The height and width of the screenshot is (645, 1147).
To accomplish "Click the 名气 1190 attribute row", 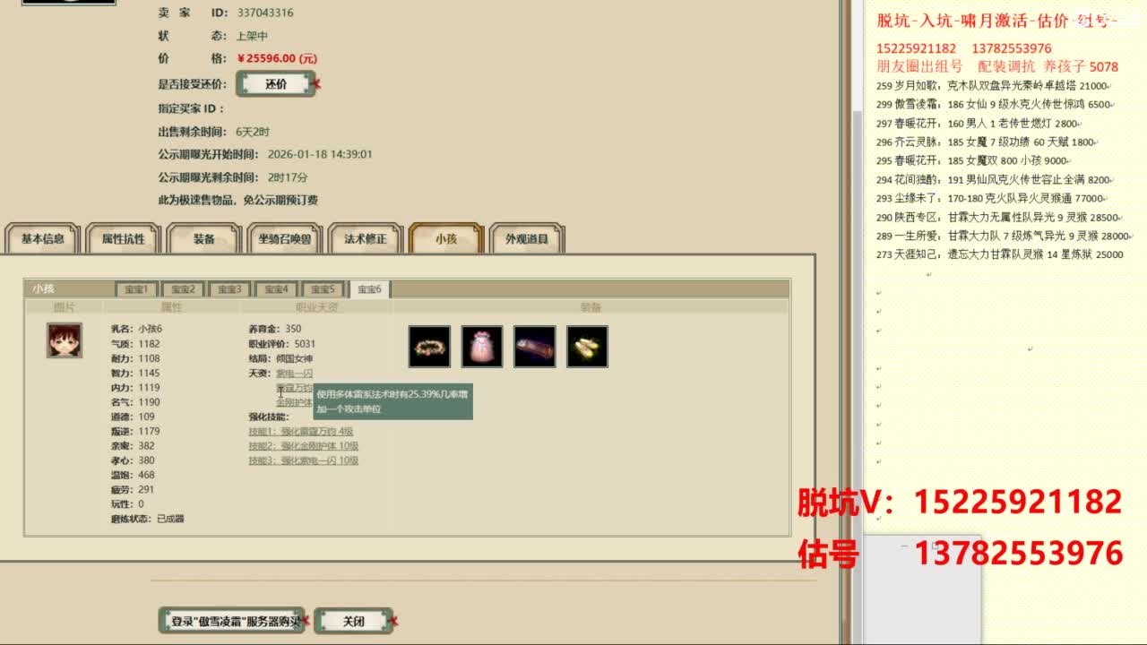I will click(x=135, y=402).
